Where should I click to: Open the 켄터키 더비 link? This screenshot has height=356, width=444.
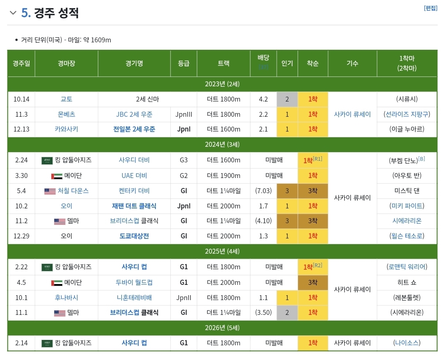[x=134, y=191]
